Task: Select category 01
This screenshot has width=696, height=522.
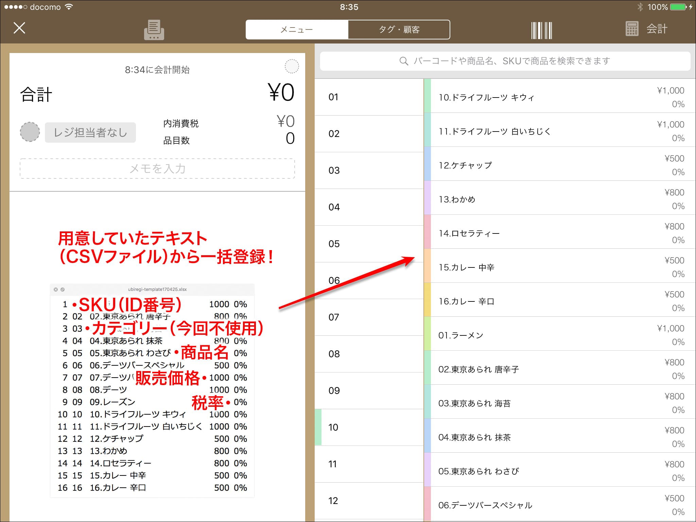Action: click(x=369, y=97)
